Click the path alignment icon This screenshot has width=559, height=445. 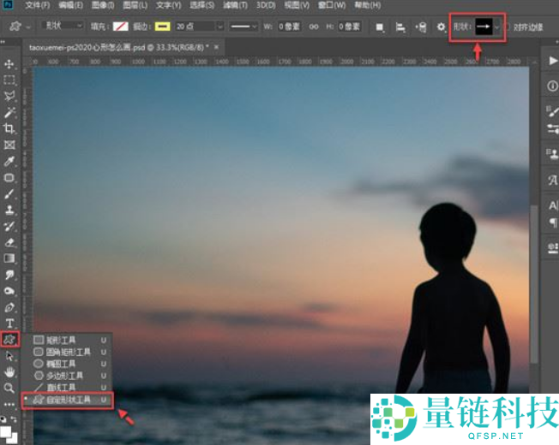pos(400,27)
